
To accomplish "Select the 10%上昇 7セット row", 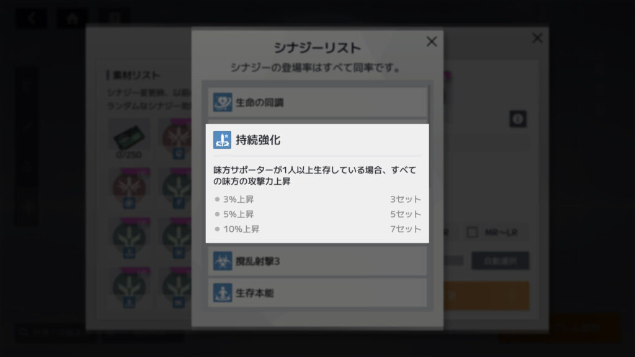I will (317, 229).
